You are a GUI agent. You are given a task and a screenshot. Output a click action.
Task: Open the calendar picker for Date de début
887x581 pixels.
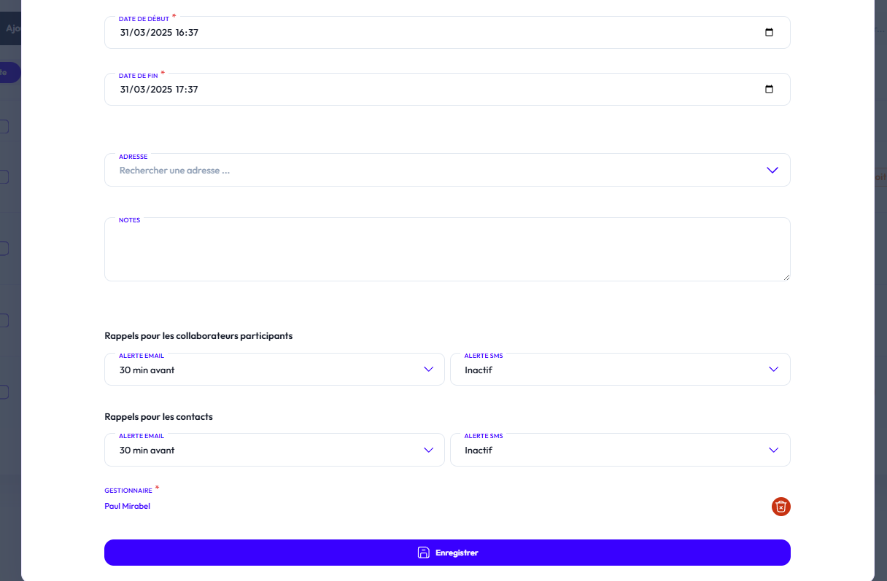point(769,33)
